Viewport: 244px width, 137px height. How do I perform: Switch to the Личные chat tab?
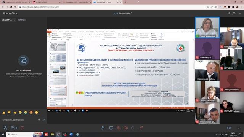pyautogui.click(x=22, y=20)
